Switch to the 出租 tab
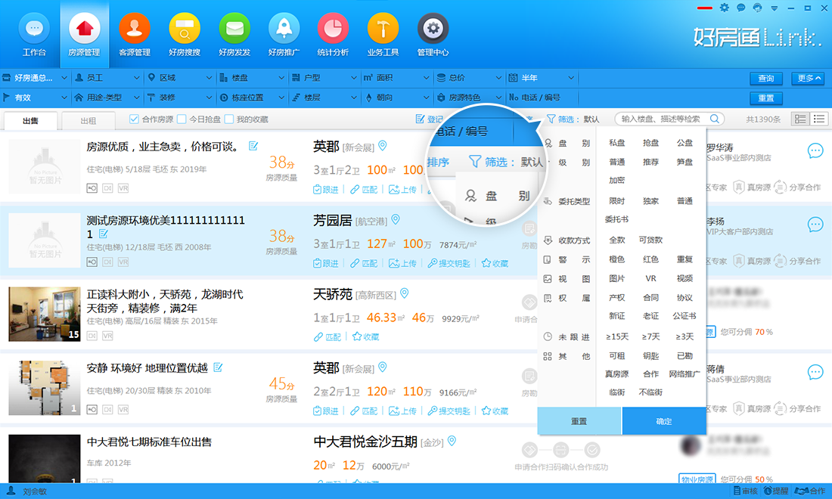Viewport: 832px width, 499px height. (x=89, y=121)
